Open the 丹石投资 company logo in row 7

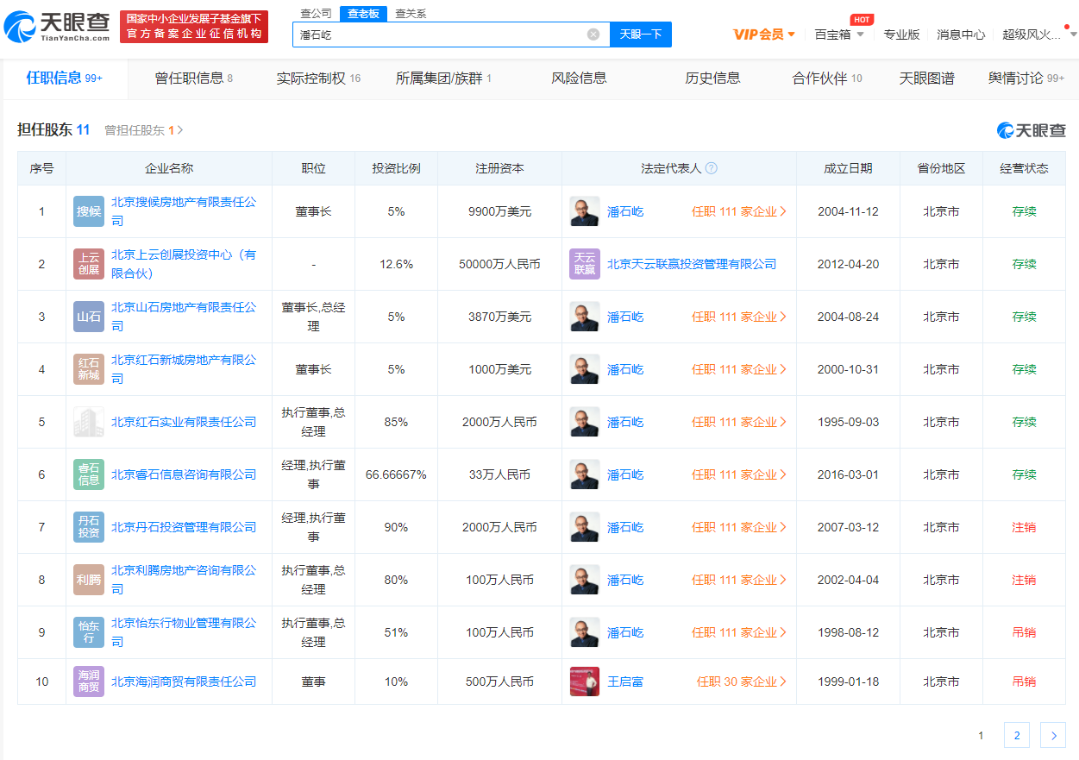coord(89,527)
